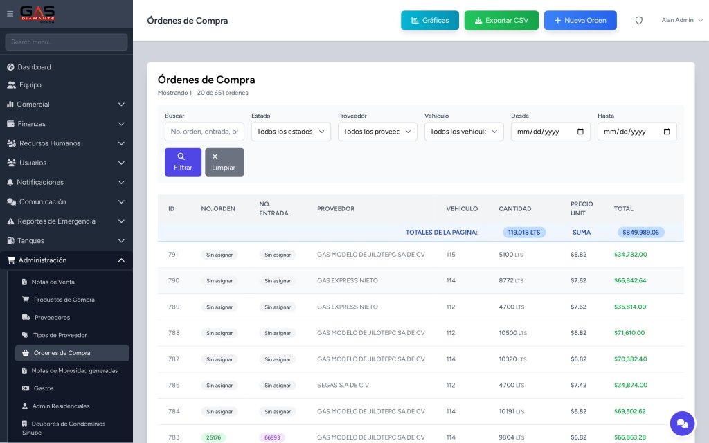Screen dimensions: 709x443
Task: Click total $34,782.00 in row 791
Action: click(x=630, y=255)
